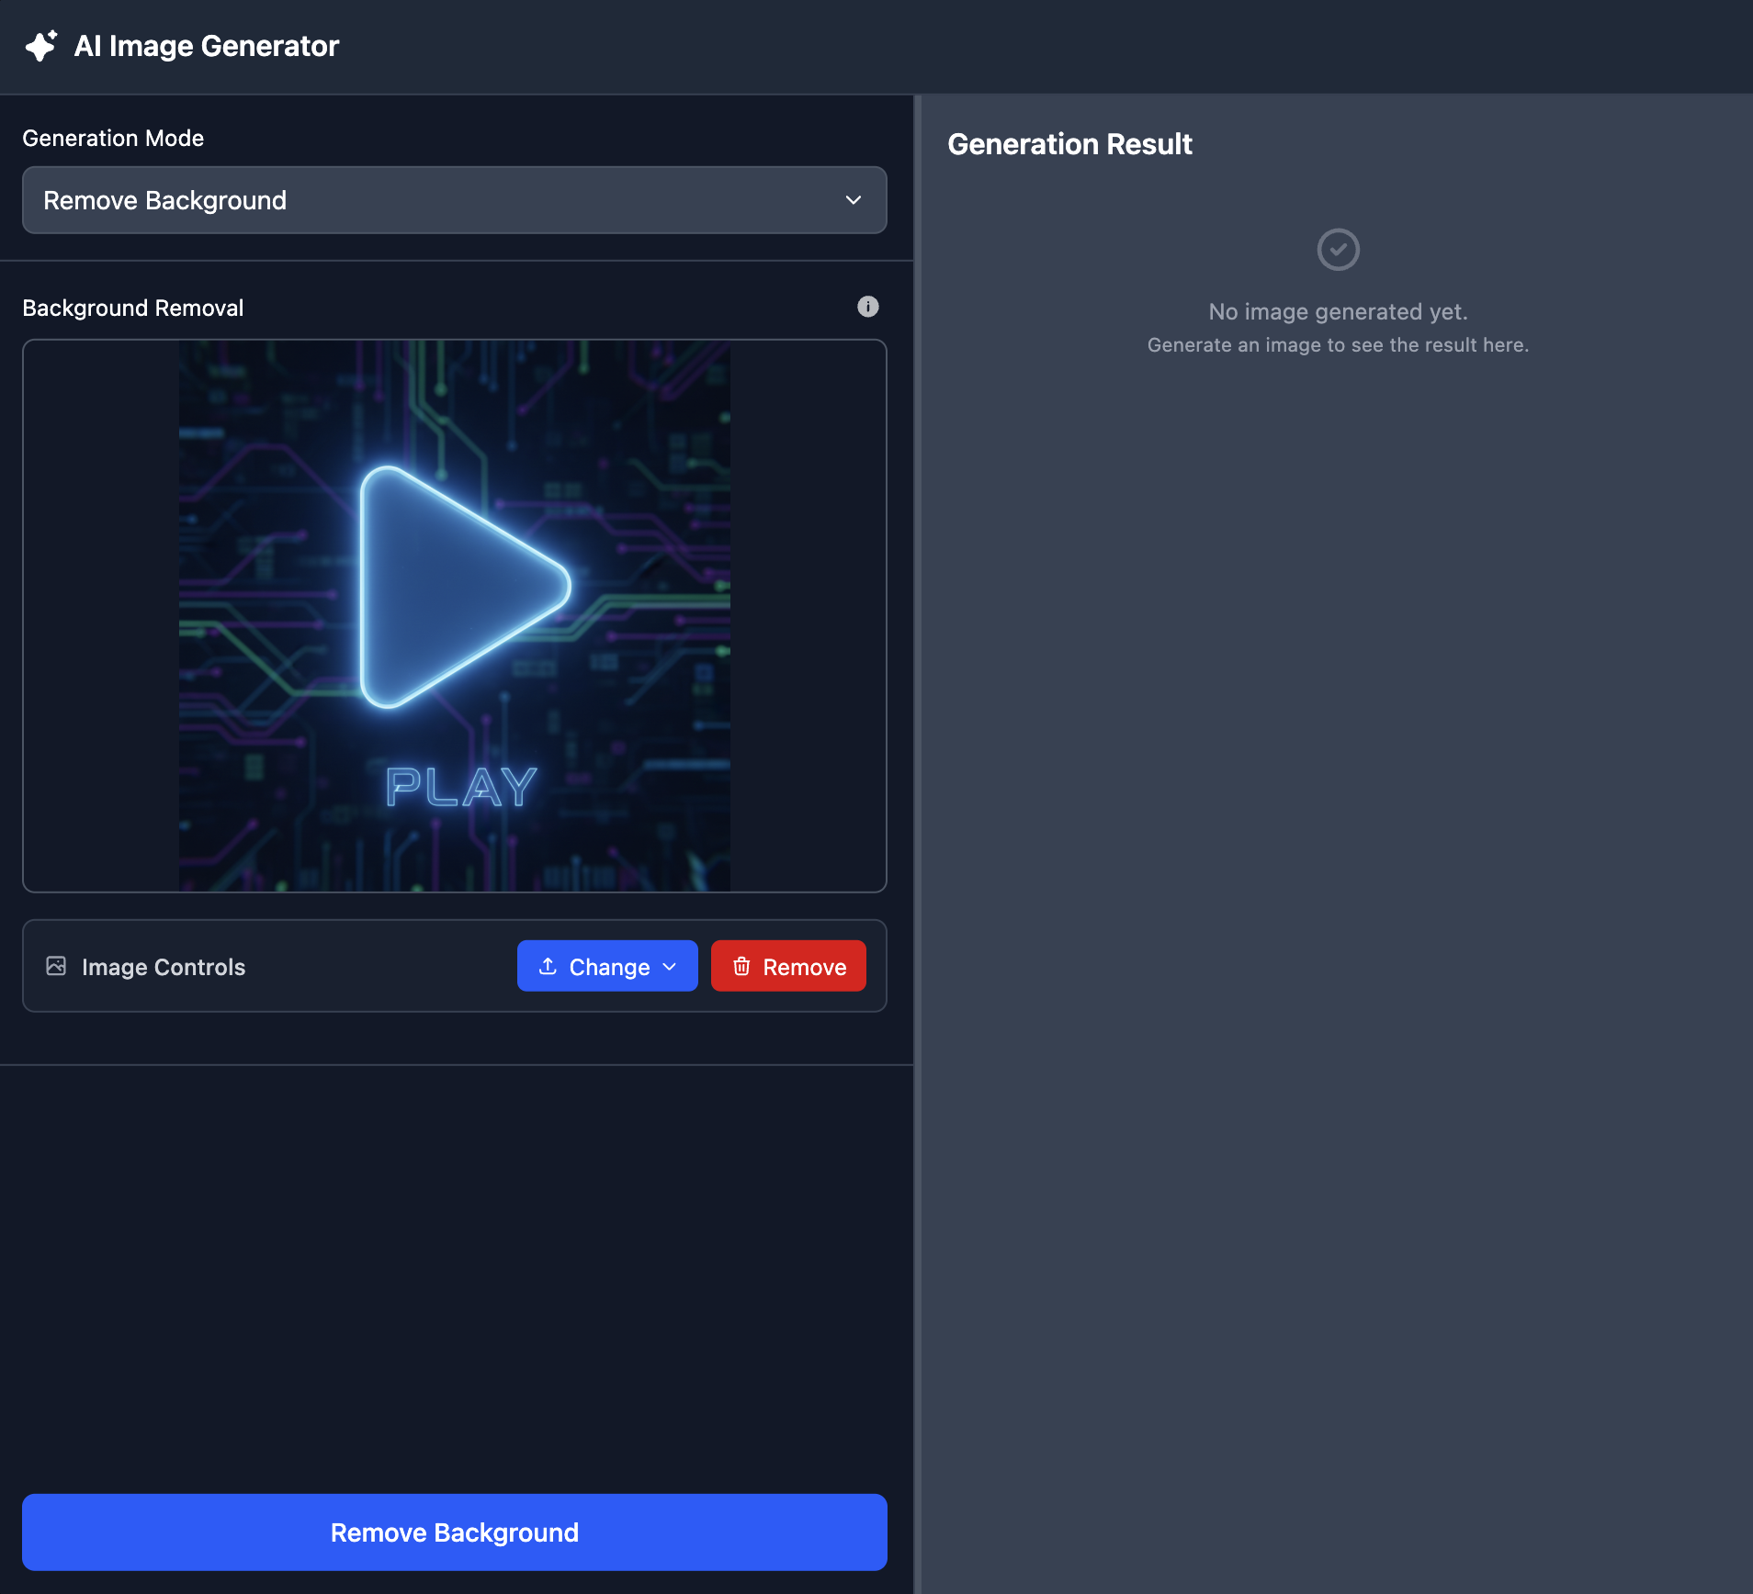Click the Image Controls label
The width and height of the screenshot is (1753, 1594).
coord(164,967)
